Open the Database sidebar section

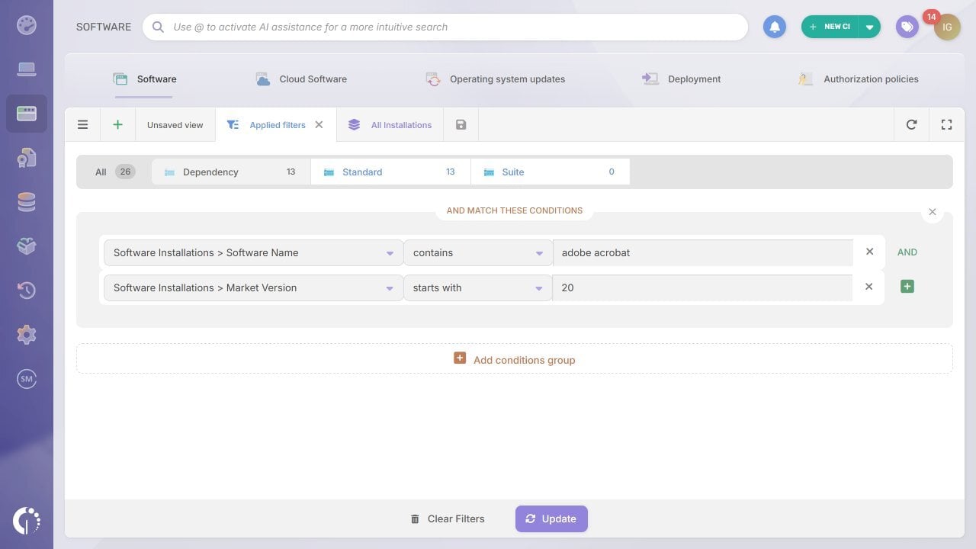27,202
